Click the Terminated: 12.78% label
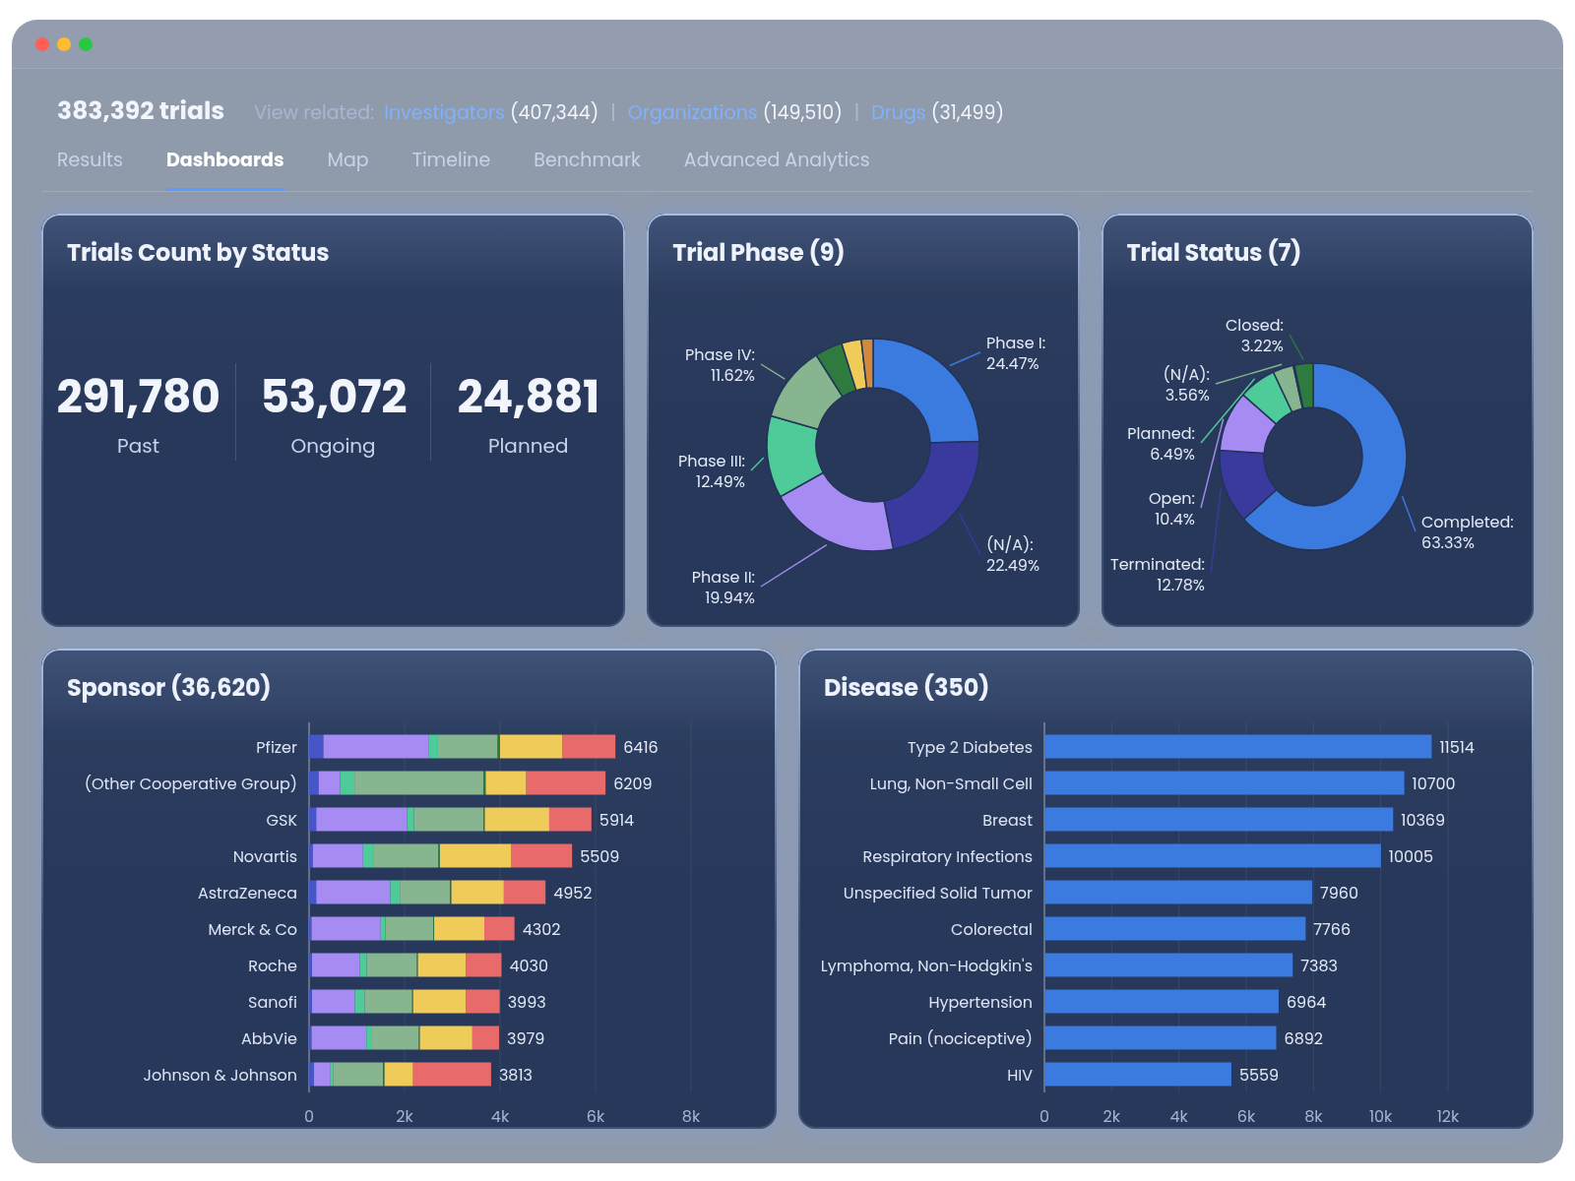Screen dimensions: 1575x1181 tap(1158, 575)
